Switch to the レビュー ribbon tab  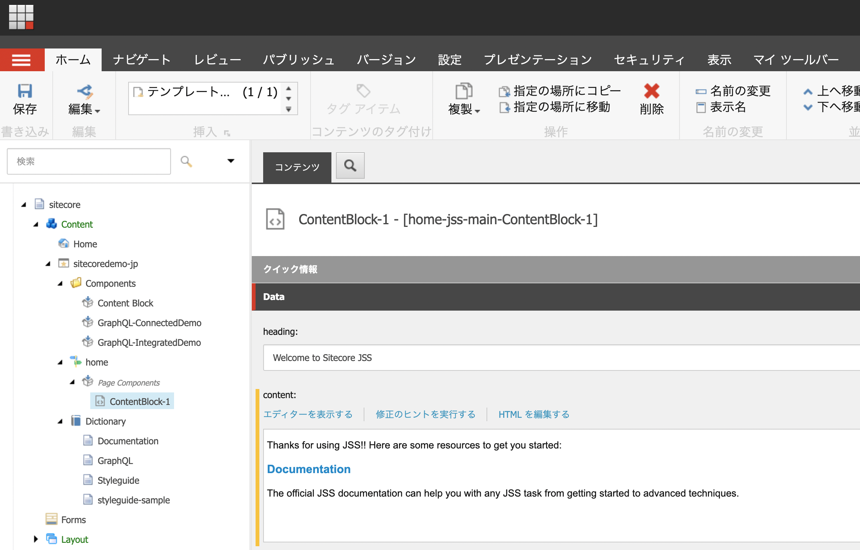click(218, 60)
